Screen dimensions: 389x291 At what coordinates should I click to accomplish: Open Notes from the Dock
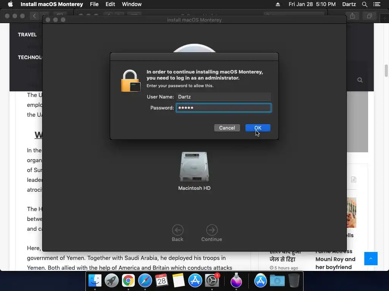(x=179, y=281)
